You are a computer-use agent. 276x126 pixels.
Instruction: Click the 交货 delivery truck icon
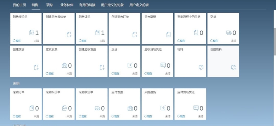[x=229, y=33]
